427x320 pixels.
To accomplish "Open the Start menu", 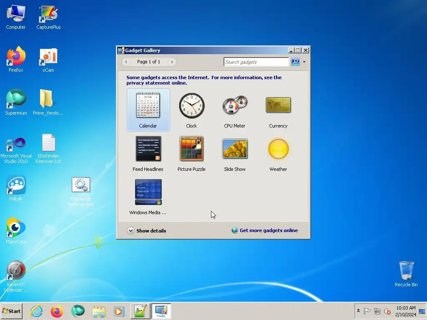I will (x=11, y=311).
